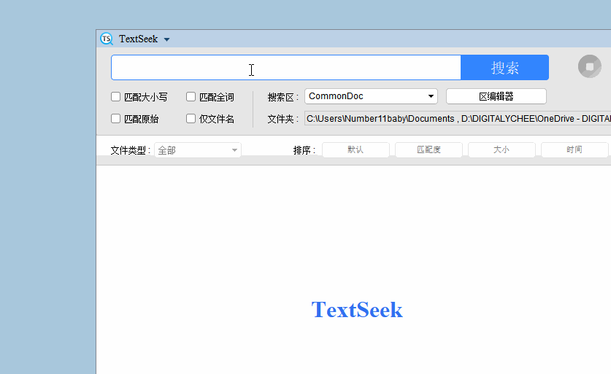
Task: Expand the 文件类型 全部 dropdown
Action: (x=198, y=150)
